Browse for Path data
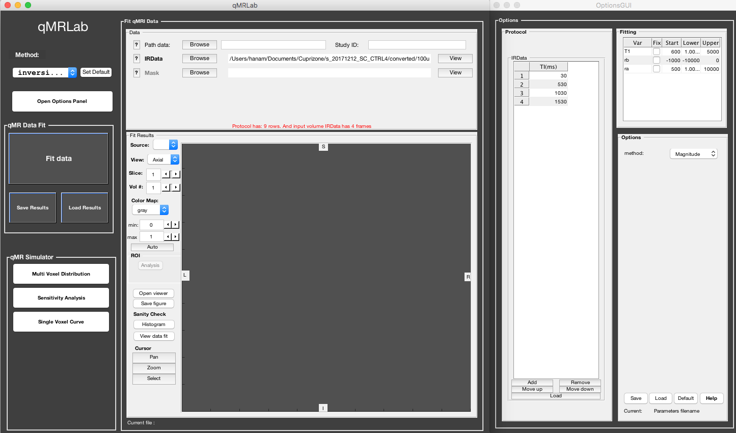The width and height of the screenshot is (736, 433). tap(200, 45)
